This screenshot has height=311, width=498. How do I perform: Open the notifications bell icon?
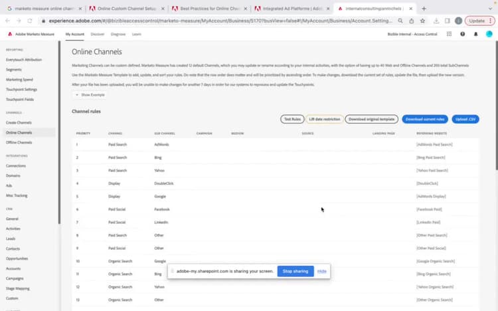click(x=476, y=34)
